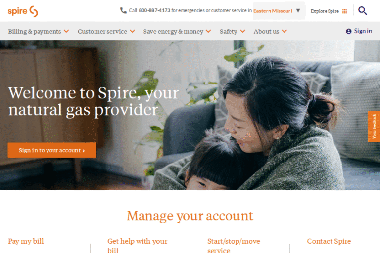Expand the Billing & payments menu
Screen dimensions: 380x253
[x=39, y=31]
